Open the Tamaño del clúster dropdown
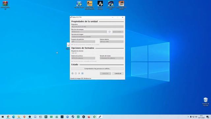The width and height of the screenshot is (211, 119). tap(111, 58)
